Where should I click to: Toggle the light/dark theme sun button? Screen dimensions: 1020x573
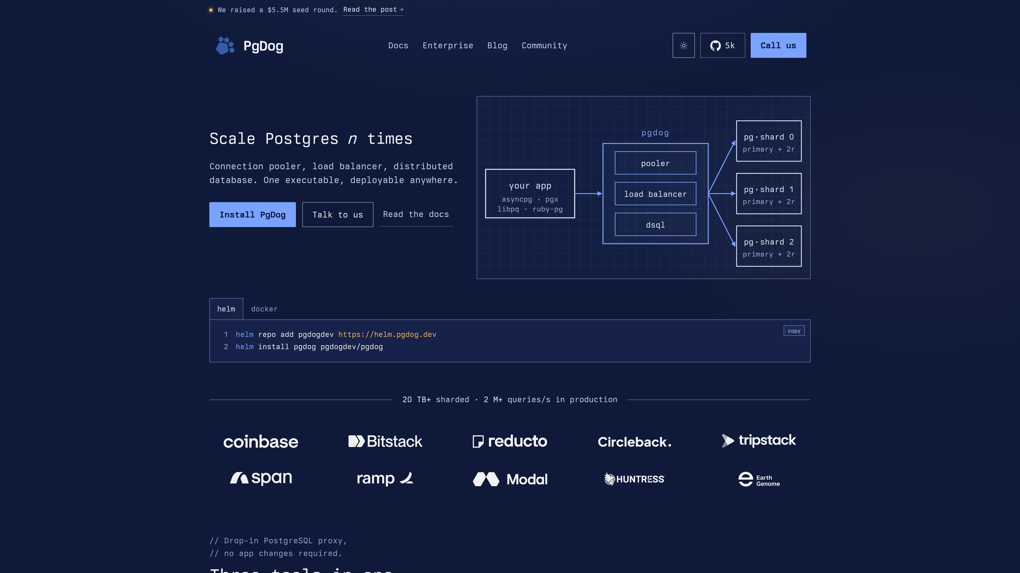coord(683,45)
